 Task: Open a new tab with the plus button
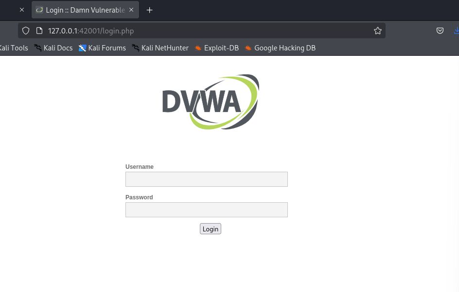150,10
